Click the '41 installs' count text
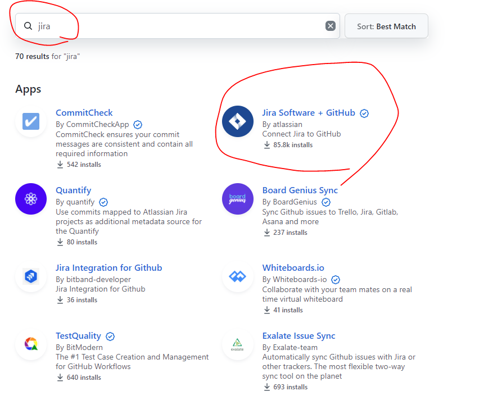Screen dimensions: 484x400 (288, 310)
